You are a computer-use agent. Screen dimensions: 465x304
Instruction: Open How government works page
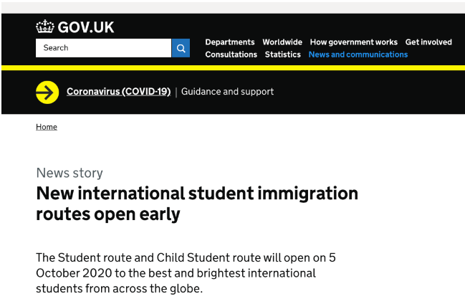pos(353,42)
